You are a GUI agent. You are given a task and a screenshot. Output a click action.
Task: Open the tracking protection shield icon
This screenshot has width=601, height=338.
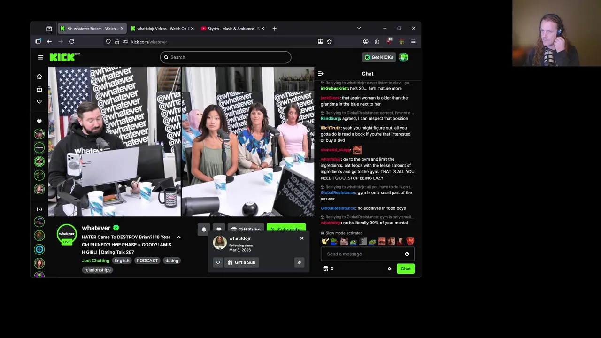[108, 42]
